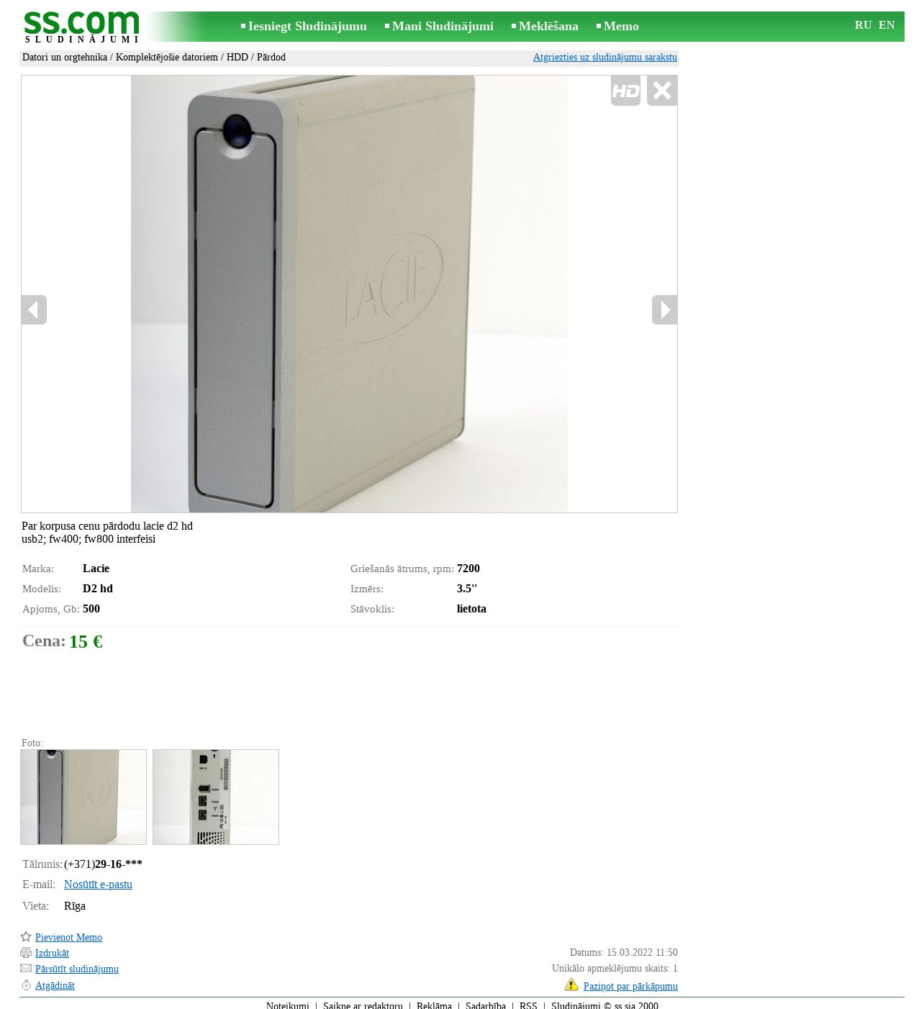The width and height of the screenshot is (924, 1009).
Task: Click the clock icon beside Atgādināt
Action: click(26, 985)
